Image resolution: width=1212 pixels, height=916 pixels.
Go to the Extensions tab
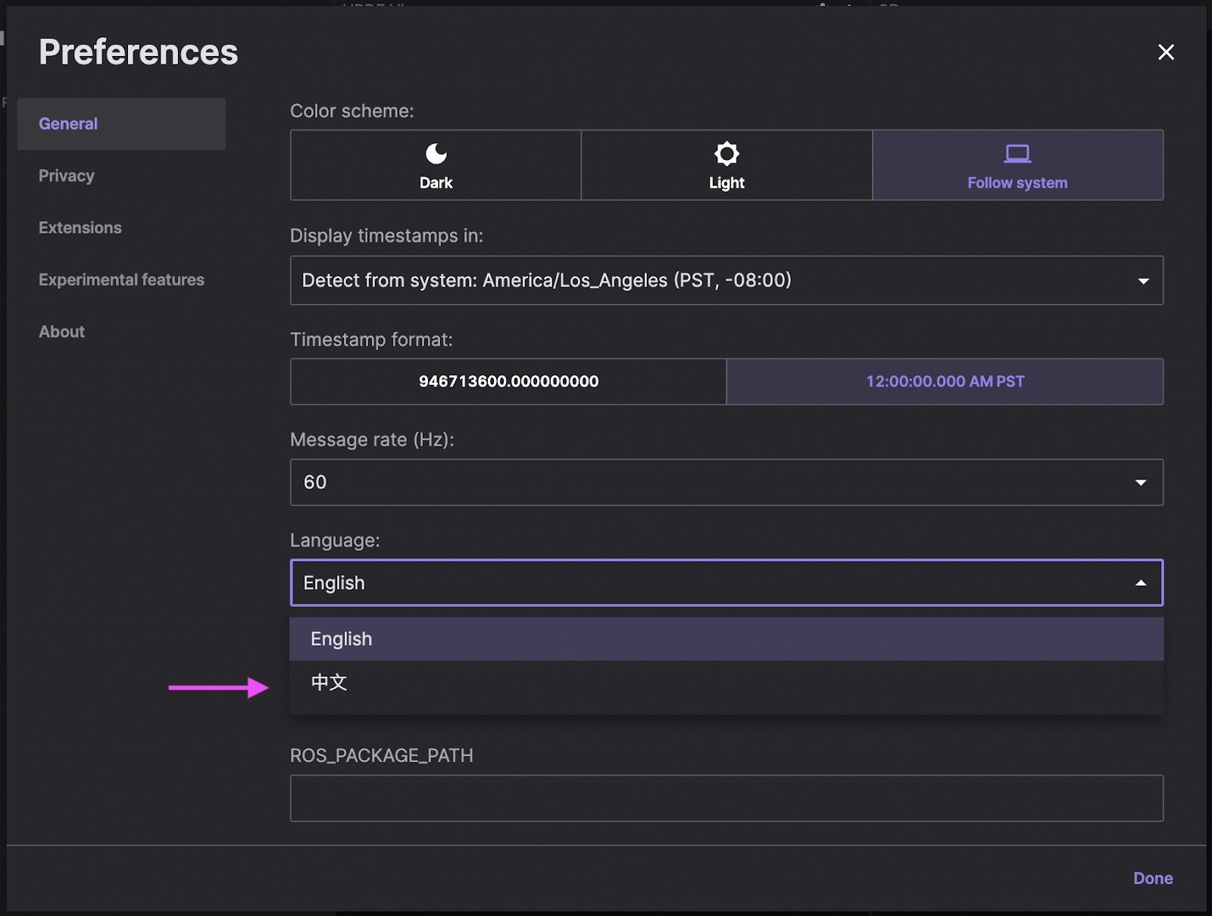(80, 228)
